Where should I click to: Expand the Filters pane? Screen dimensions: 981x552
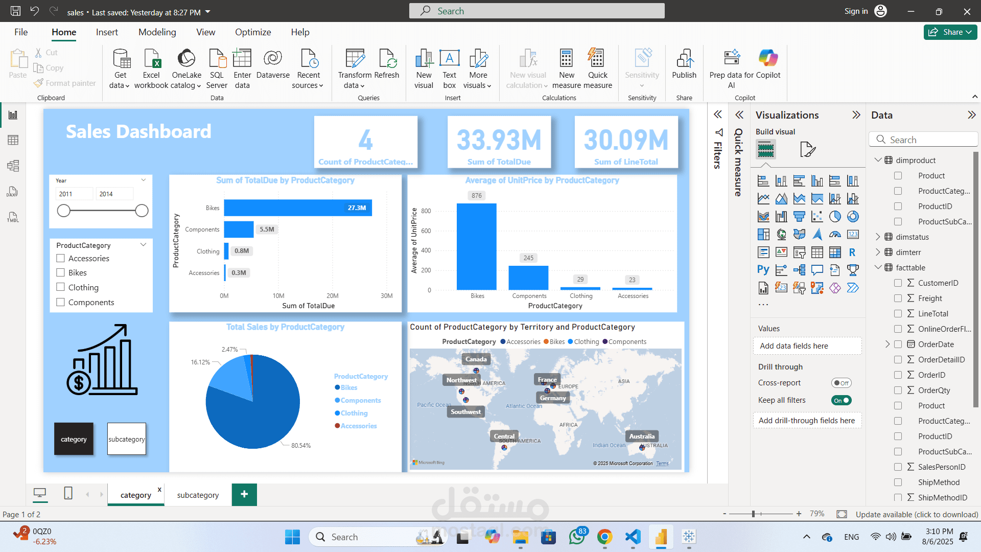717,114
